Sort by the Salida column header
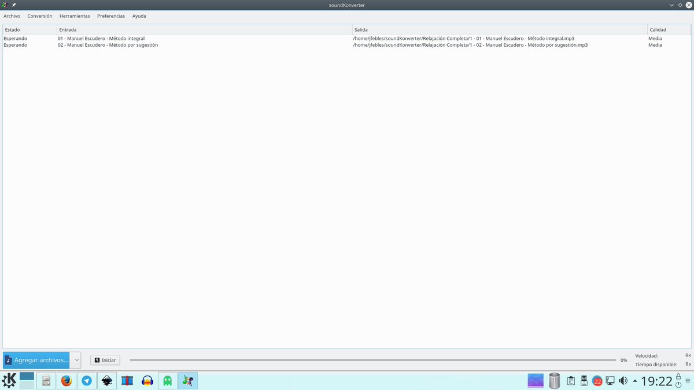This screenshot has width=694, height=390. pos(500,29)
